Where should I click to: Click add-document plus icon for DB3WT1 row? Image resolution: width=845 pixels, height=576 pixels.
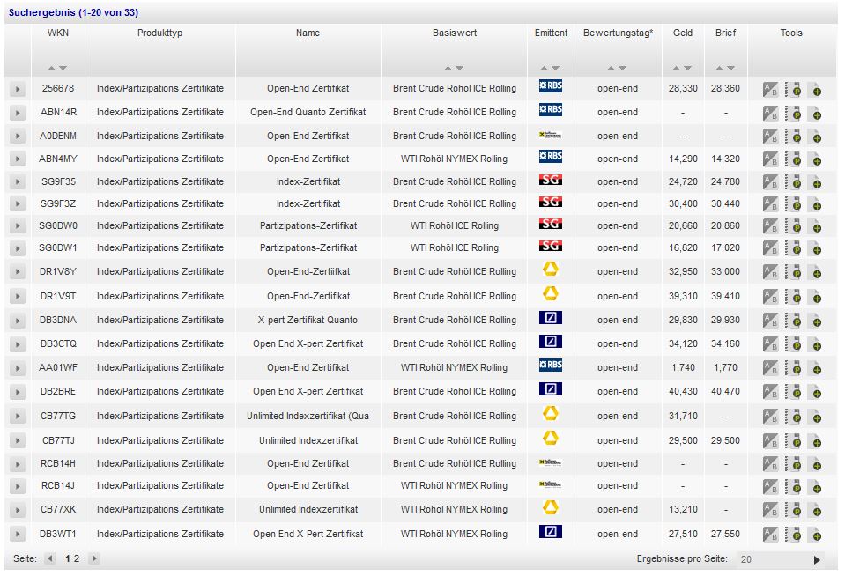814,535
